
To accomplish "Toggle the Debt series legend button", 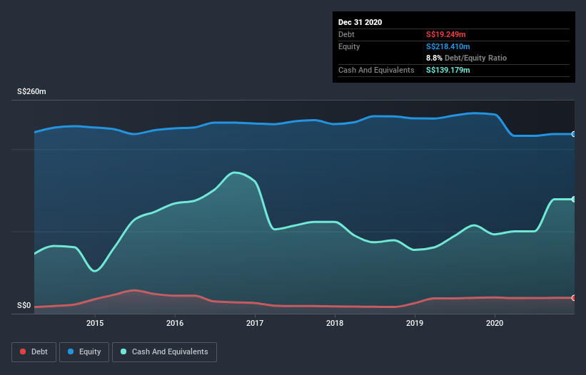I will coord(34,352).
